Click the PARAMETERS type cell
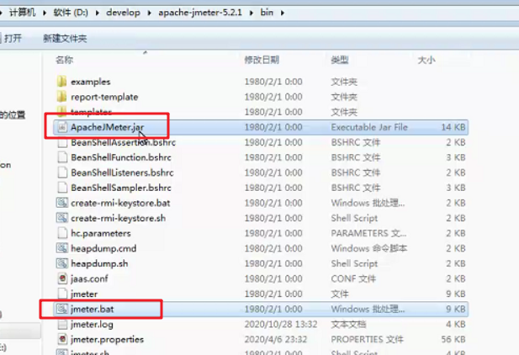 [368, 234]
